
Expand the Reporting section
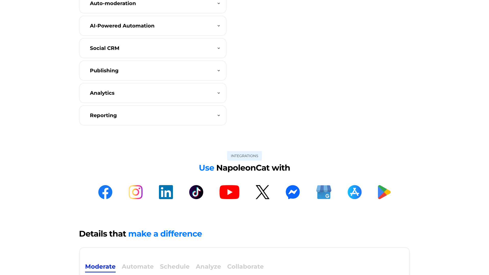click(153, 115)
